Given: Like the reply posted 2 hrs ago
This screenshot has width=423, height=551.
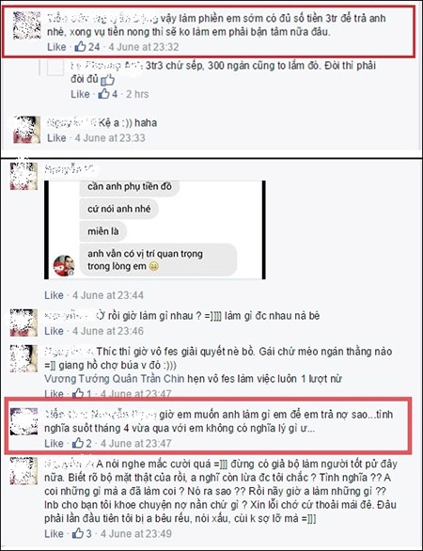Looking at the screenshot, I should [80, 94].
